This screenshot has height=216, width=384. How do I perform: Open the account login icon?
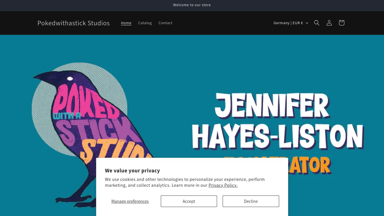[329, 23]
